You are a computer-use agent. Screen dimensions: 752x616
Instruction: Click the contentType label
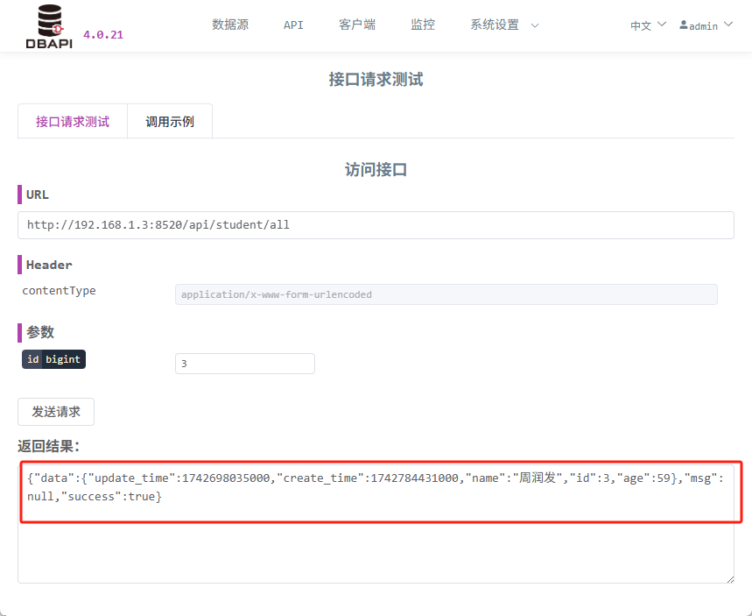59,291
